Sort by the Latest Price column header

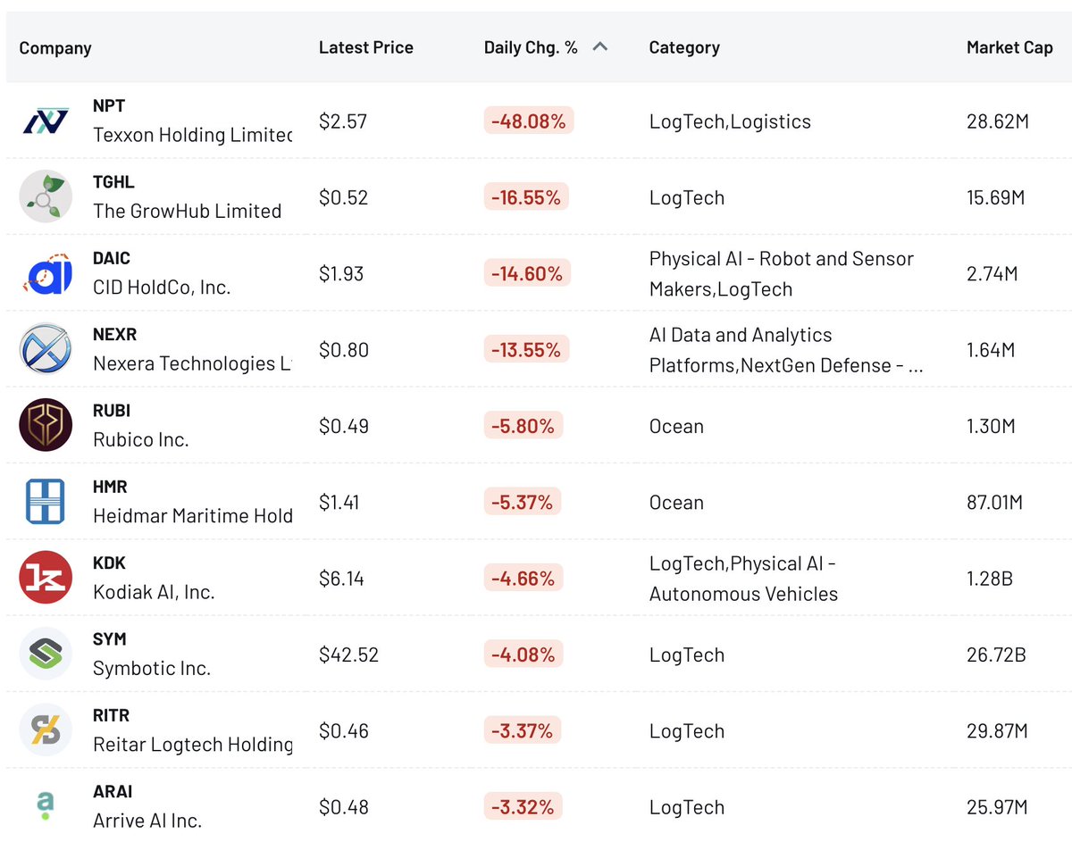(366, 48)
